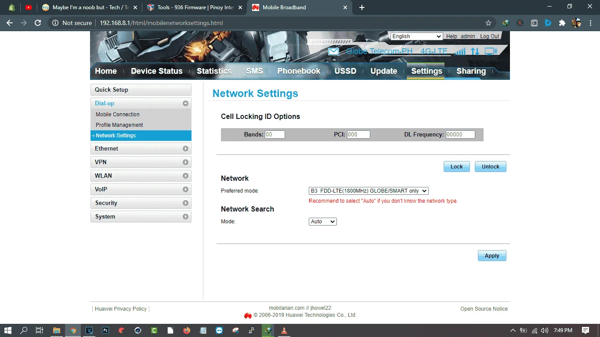Show hidden system tray icons
The image size is (600, 337).
513,330
